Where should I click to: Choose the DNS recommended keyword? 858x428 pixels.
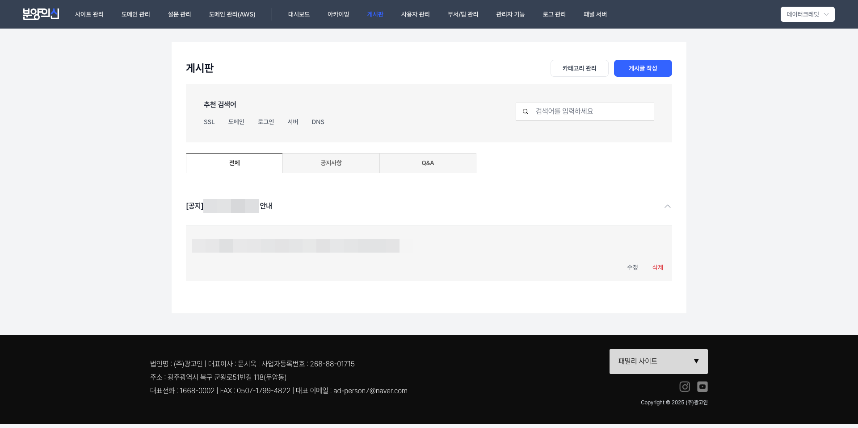tap(318, 122)
